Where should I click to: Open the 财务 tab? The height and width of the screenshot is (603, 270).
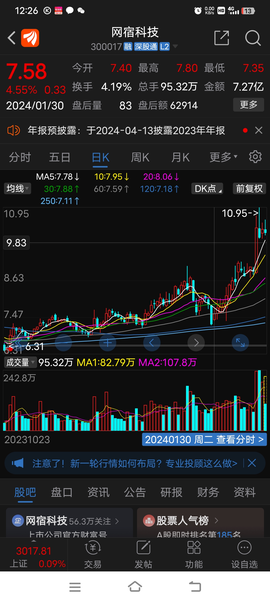coord(208,493)
